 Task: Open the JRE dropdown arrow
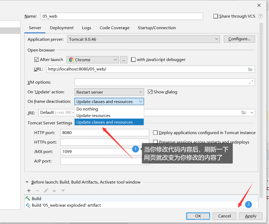click(x=252, y=113)
